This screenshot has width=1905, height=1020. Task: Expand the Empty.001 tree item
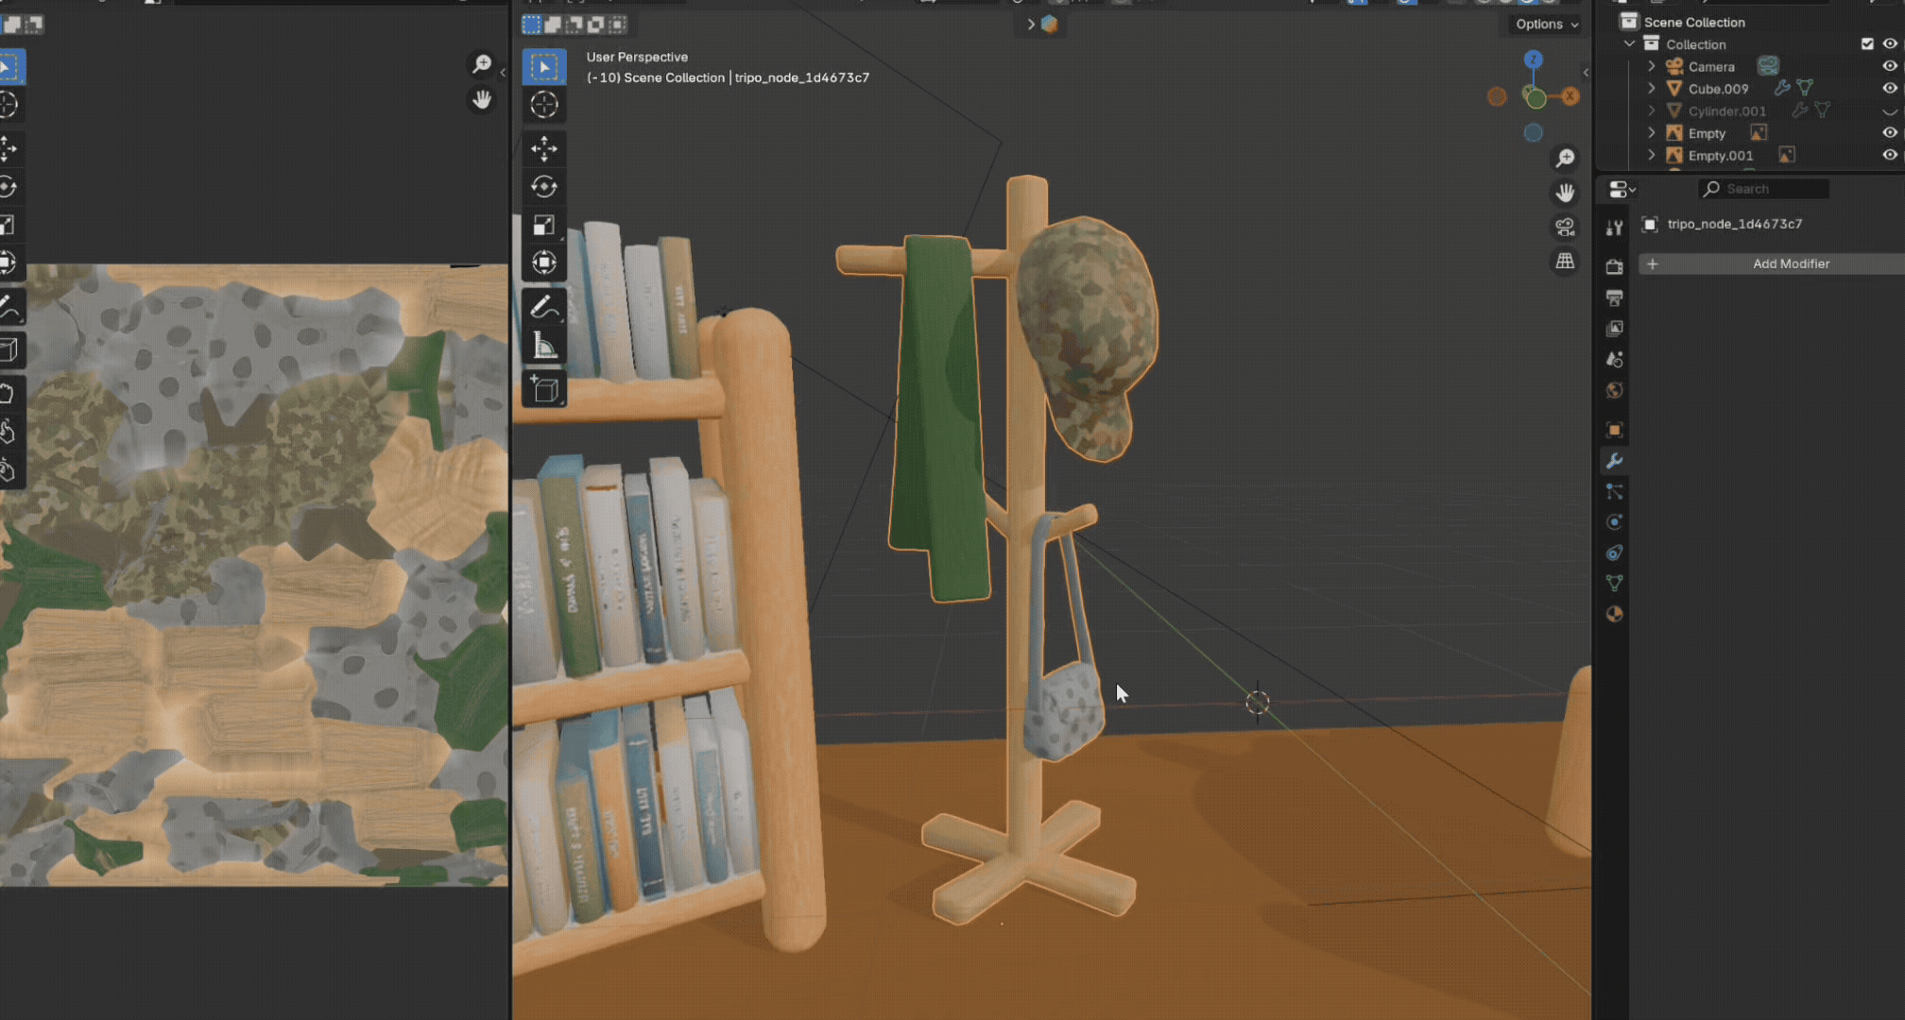click(1652, 155)
